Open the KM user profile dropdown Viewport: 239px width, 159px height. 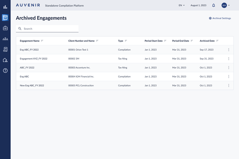tap(225, 6)
